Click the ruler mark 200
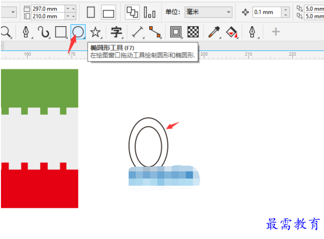The image size is (324, 239). coord(204,54)
